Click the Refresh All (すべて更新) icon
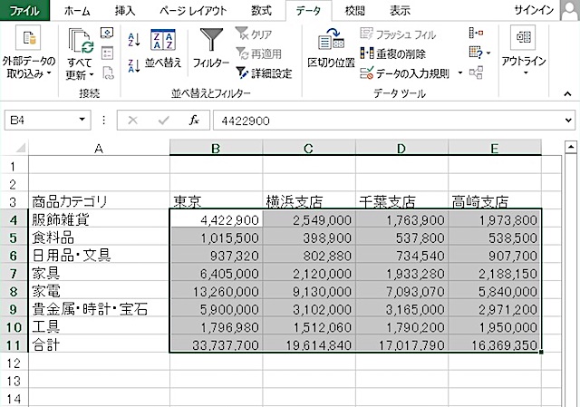580x407 pixels. coord(81,41)
